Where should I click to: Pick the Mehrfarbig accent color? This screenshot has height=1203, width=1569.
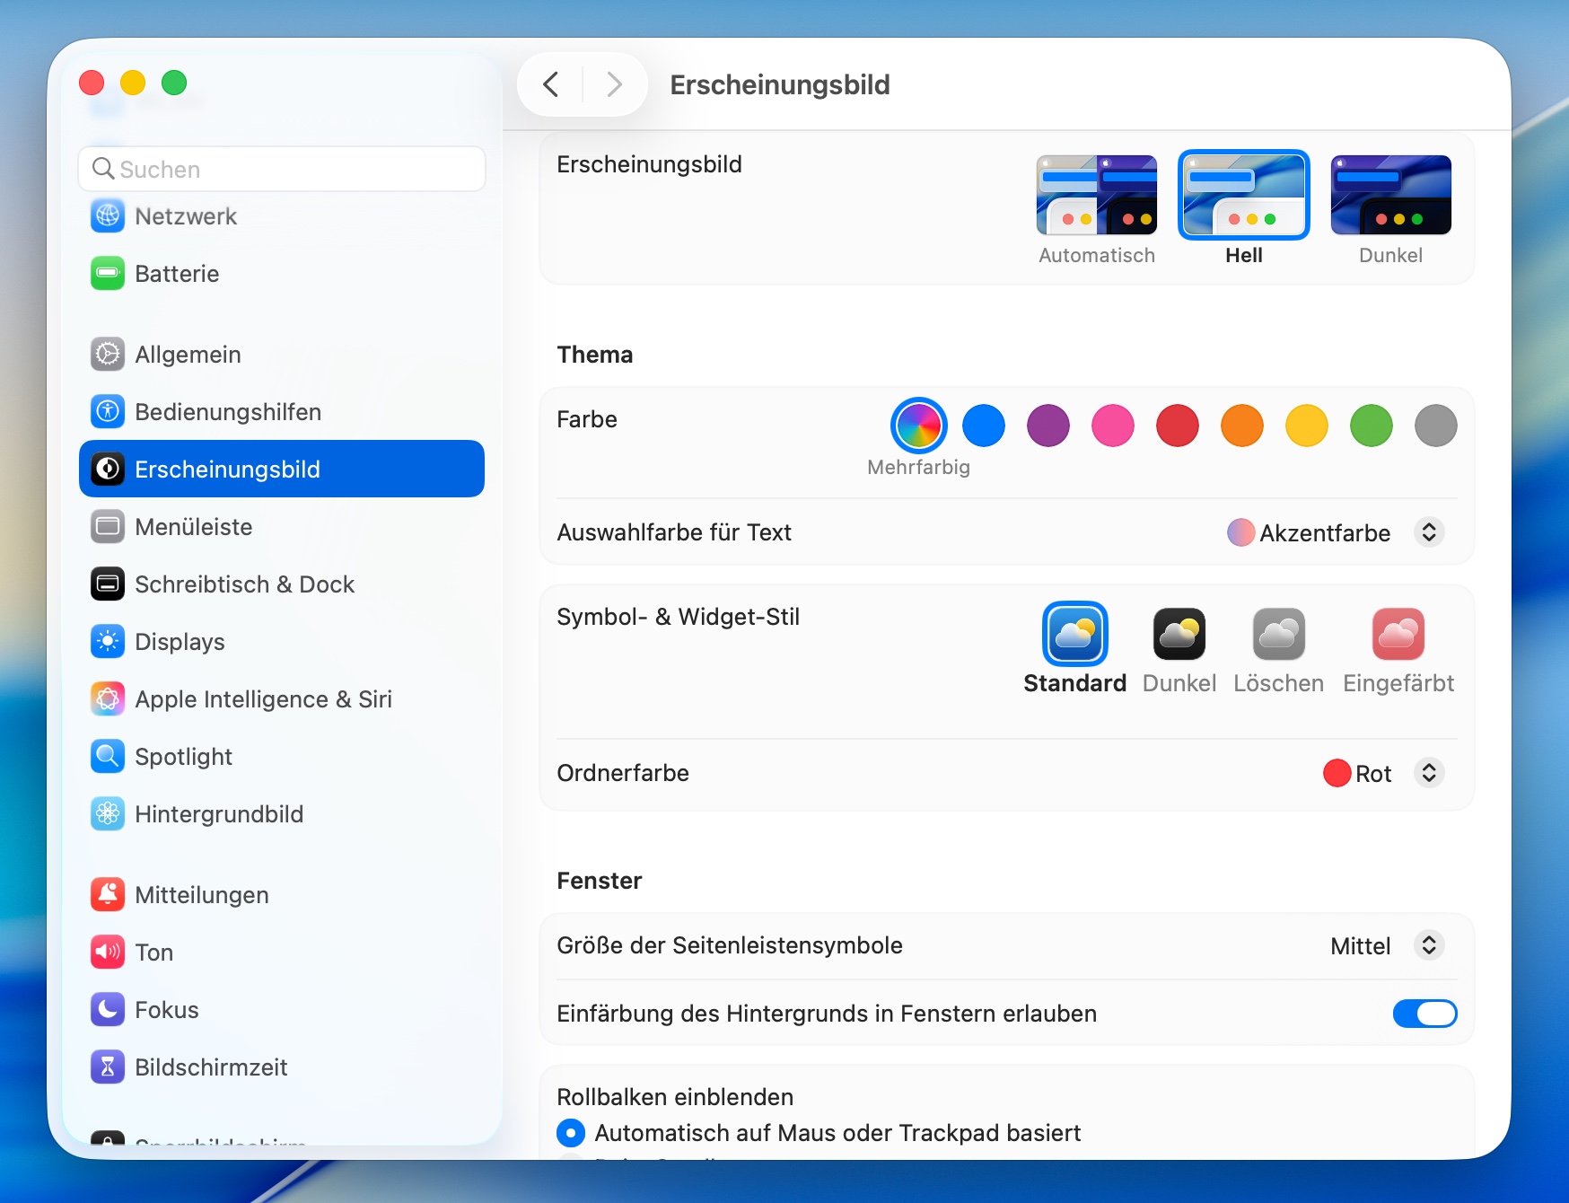919,426
